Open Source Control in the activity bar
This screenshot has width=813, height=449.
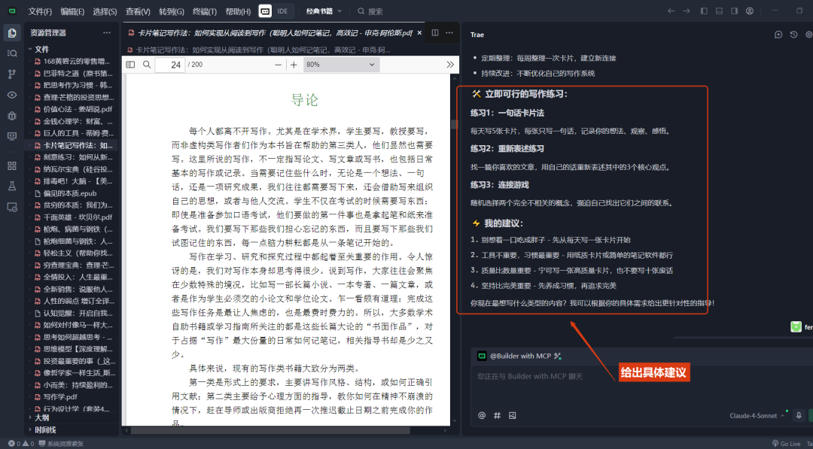click(x=11, y=74)
